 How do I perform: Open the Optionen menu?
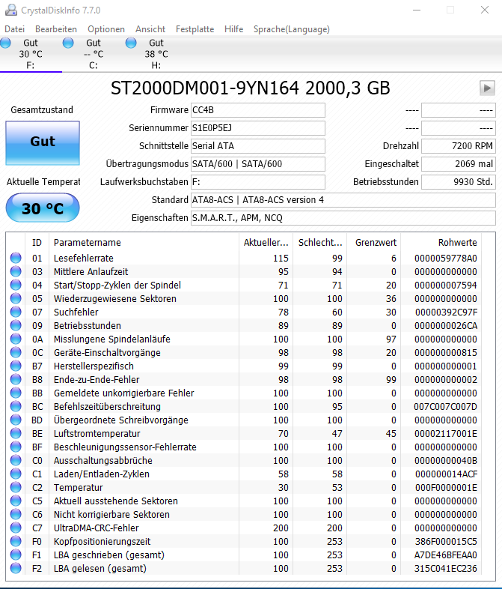[106, 29]
